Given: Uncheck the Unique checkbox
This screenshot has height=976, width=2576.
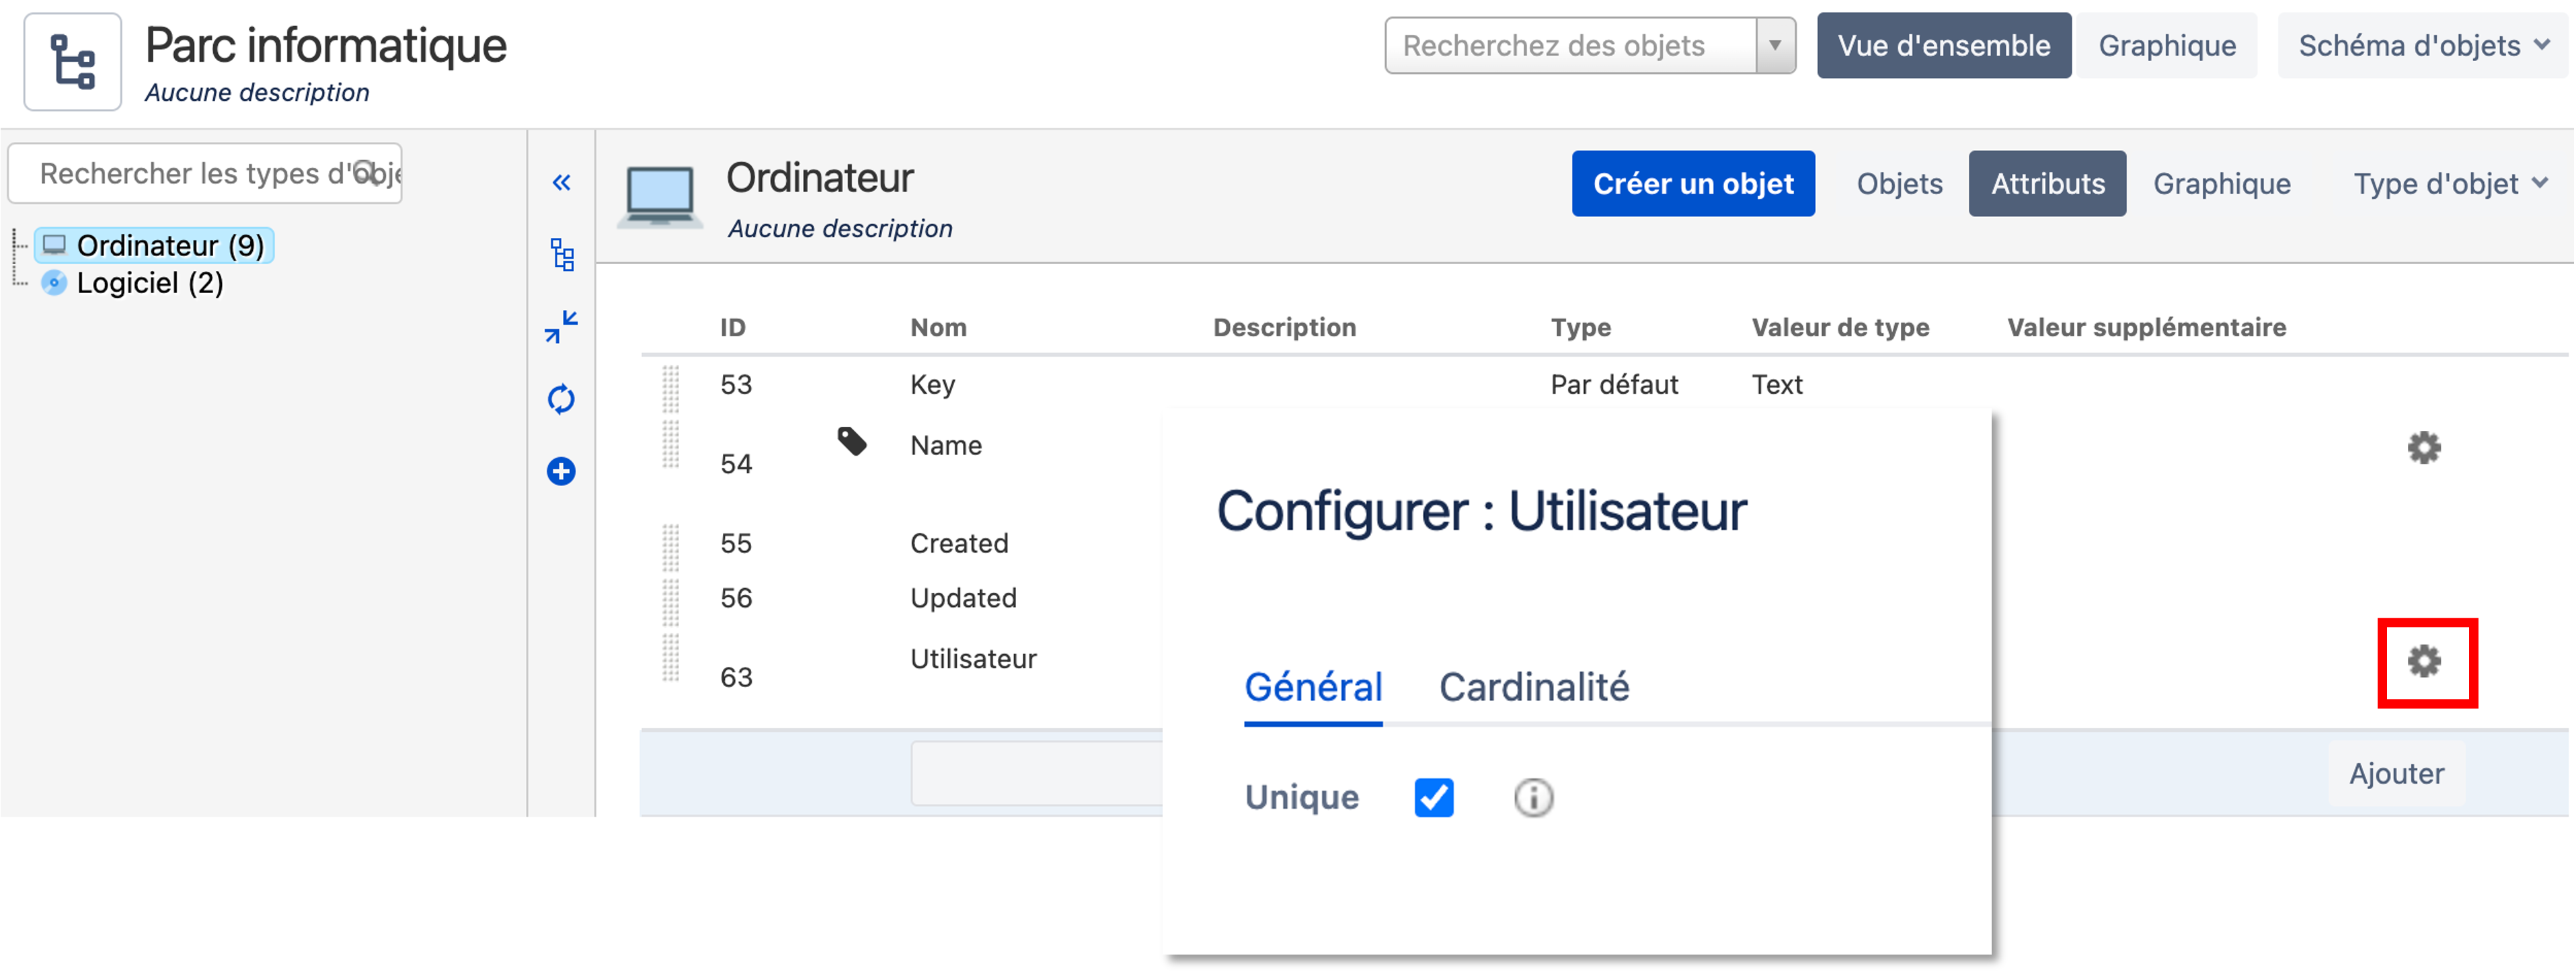Looking at the screenshot, I should coord(1434,797).
